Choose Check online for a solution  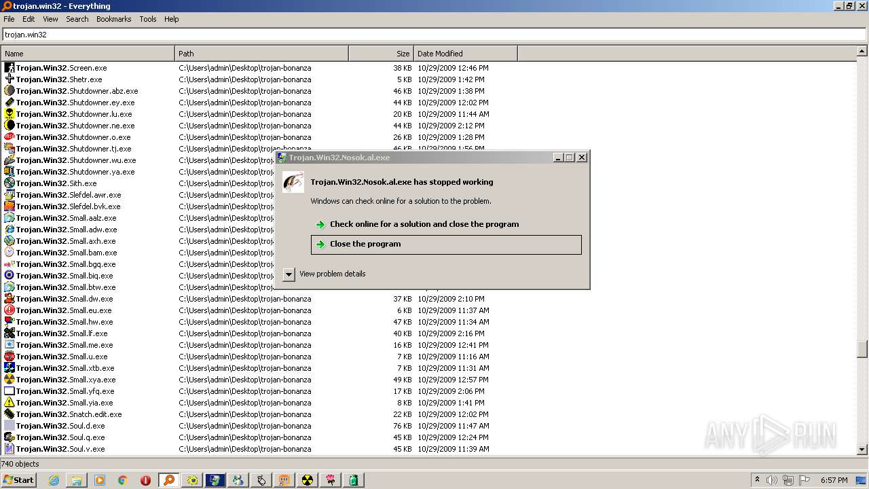click(446, 224)
